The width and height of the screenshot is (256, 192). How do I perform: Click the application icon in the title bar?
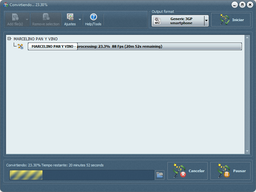coord(6,4)
